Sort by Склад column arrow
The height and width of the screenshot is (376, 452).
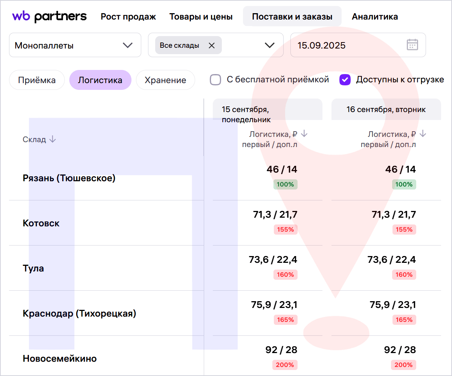click(53, 139)
